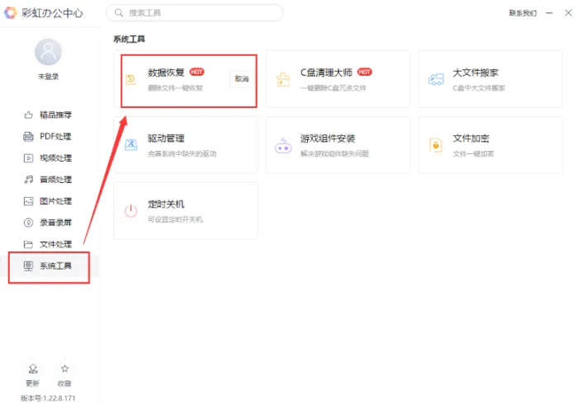Open 精品推荐 in sidebar
This screenshot has height=404, width=578.
[48, 115]
